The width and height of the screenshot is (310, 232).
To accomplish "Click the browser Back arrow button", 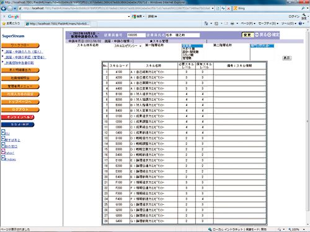I will [x=4, y=9].
